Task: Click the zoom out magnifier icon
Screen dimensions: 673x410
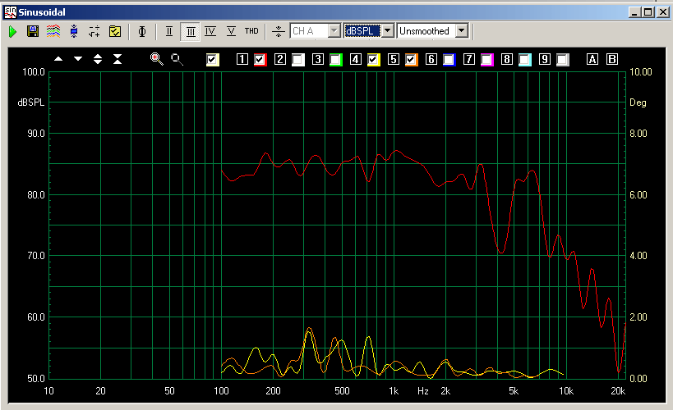Action: click(177, 59)
